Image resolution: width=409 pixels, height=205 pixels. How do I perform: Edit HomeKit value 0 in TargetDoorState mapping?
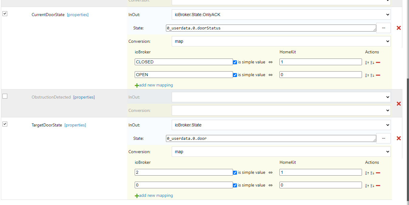(321, 185)
